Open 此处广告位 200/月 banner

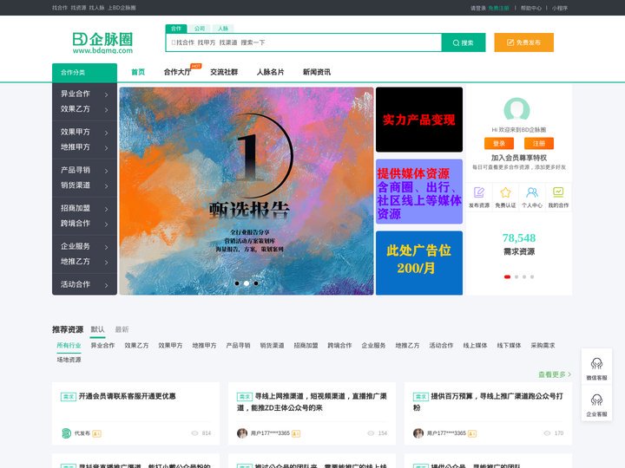[419, 263]
